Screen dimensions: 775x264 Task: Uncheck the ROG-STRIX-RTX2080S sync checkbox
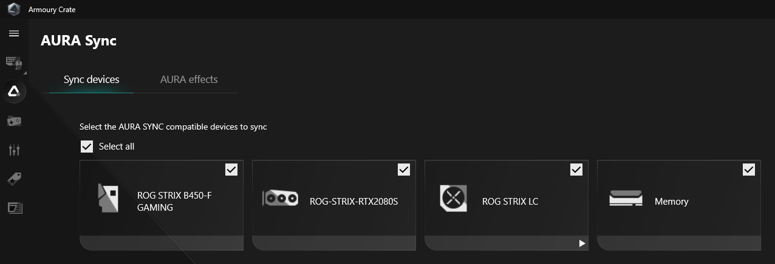click(x=404, y=170)
